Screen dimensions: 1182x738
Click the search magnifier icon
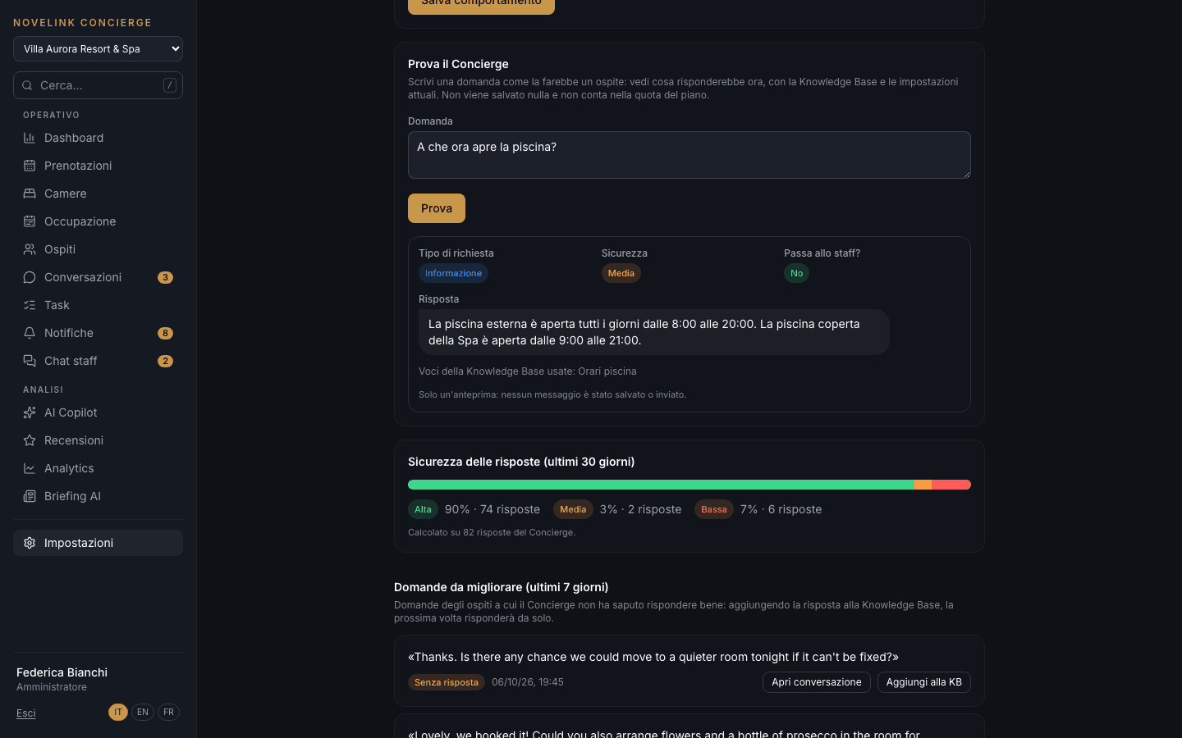pyautogui.click(x=27, y=85)
